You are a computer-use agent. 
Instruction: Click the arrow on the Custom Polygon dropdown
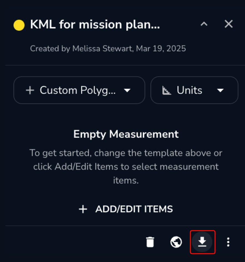tap(127, 90)
